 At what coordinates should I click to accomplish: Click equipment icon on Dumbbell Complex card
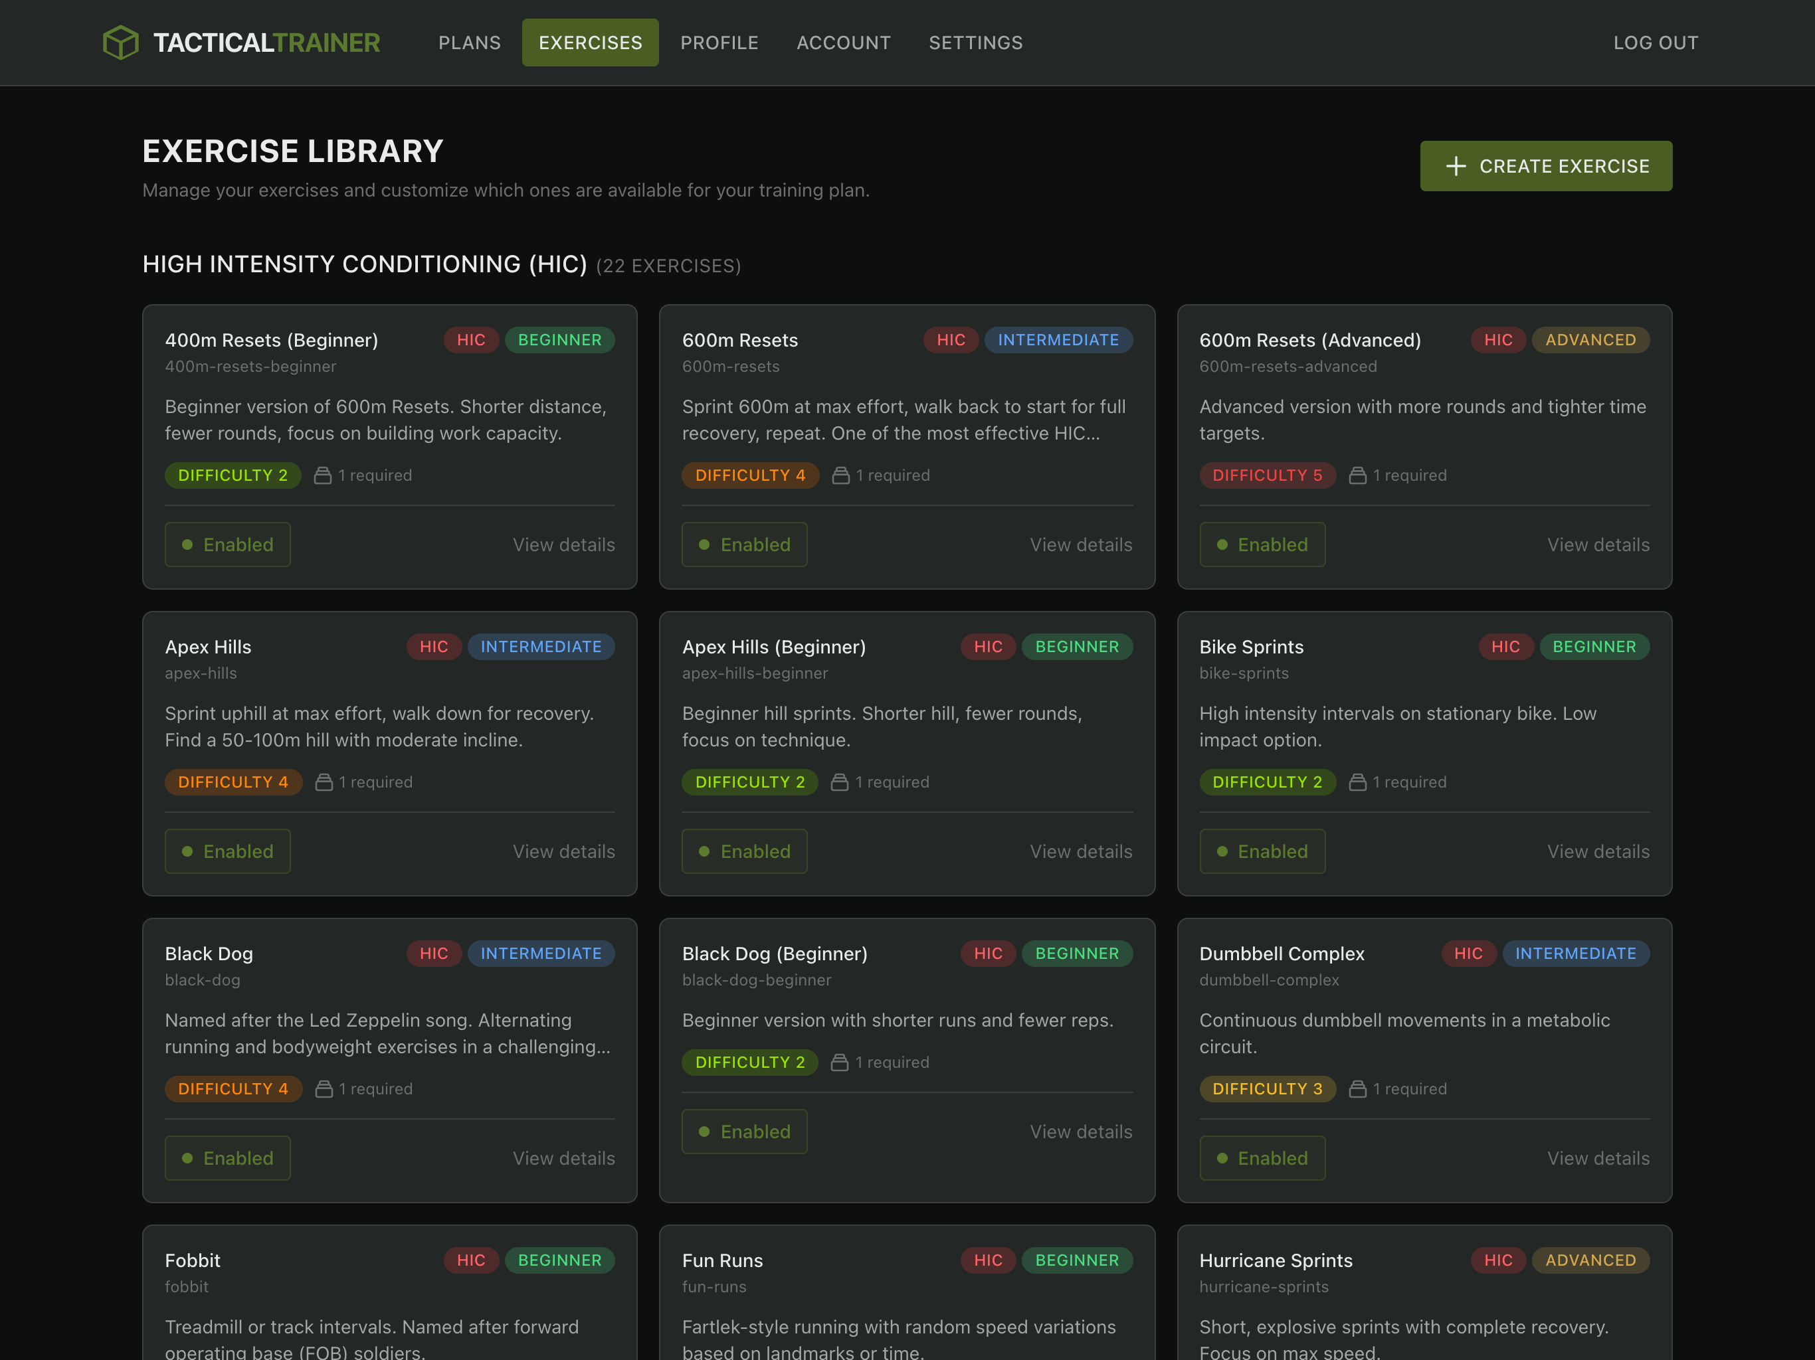(x=1357, y=1089)
